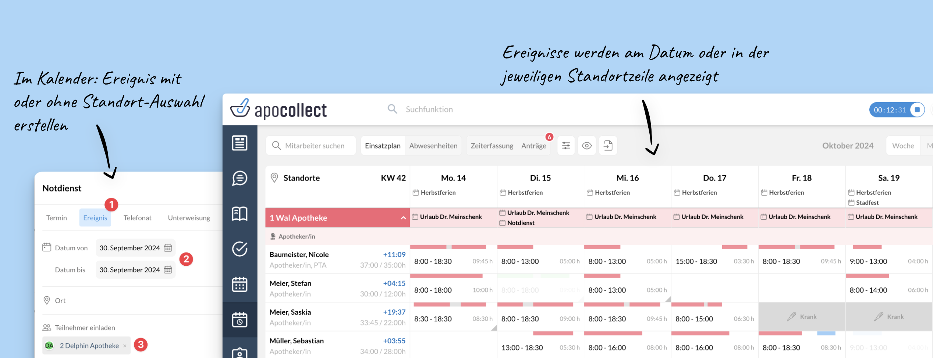Toggle the eye visibility button

pyautogui.click(x=587, y=146)
